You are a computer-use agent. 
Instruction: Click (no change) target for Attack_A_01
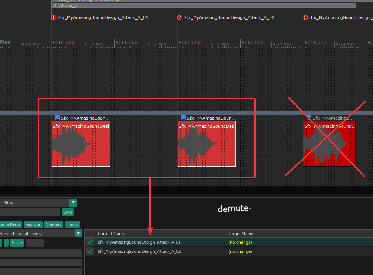point(240,242)
